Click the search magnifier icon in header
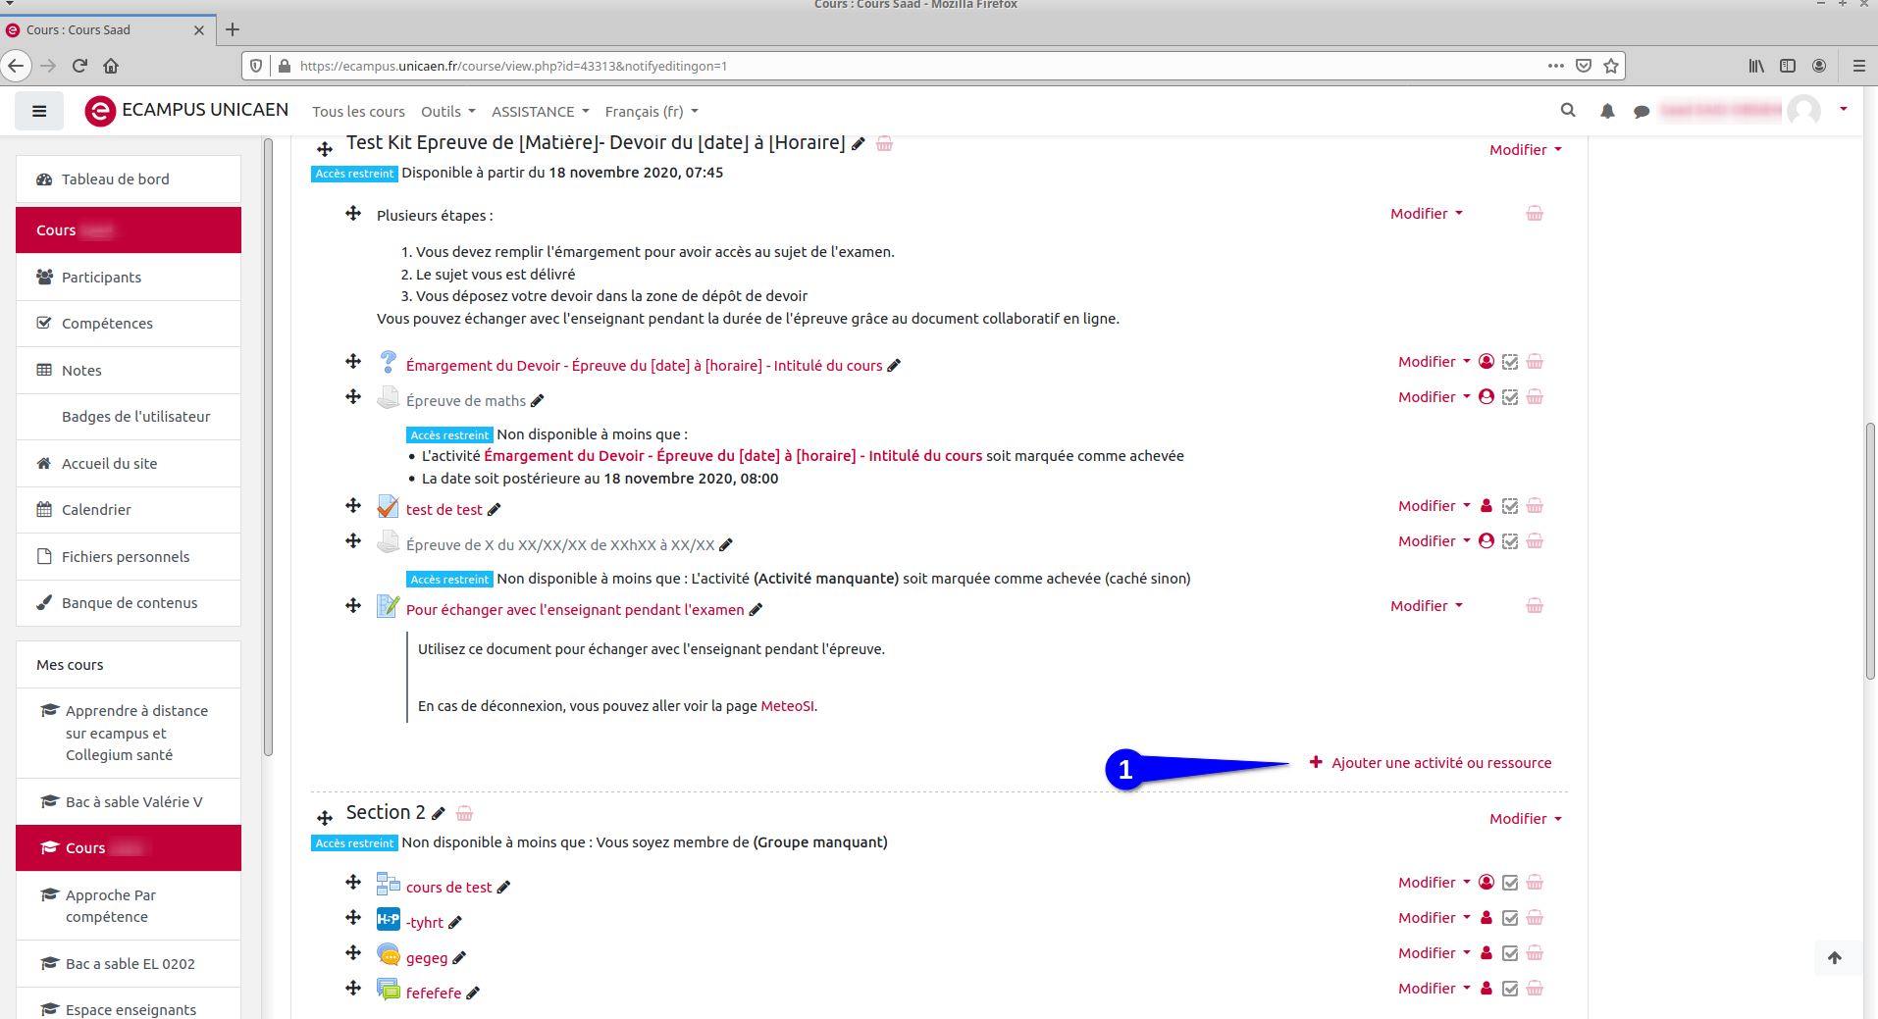Viewport: 1878px width, 1019px height. tap(1568, 111)
